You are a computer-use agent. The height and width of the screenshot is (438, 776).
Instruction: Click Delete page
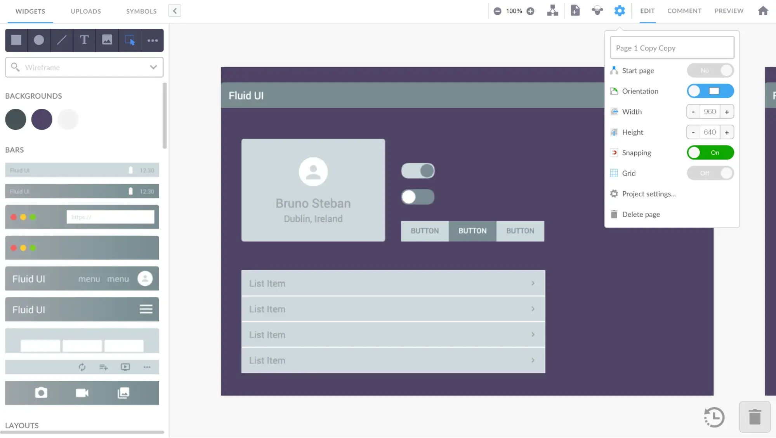click(641, 214)
